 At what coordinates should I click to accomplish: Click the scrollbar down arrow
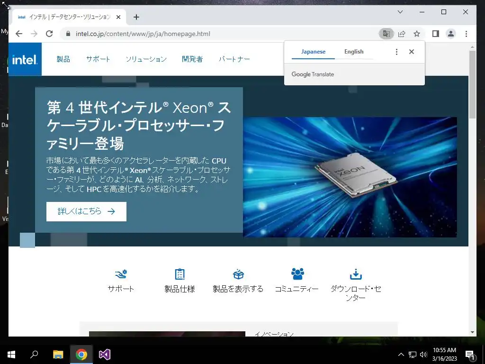(472, 332)
